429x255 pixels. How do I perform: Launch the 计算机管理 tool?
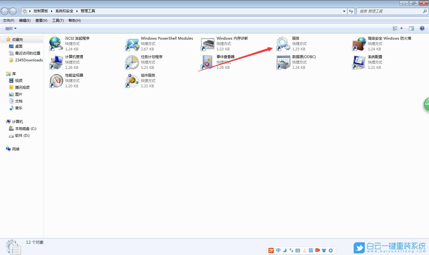pyautogui.click(x=74, y=57)
